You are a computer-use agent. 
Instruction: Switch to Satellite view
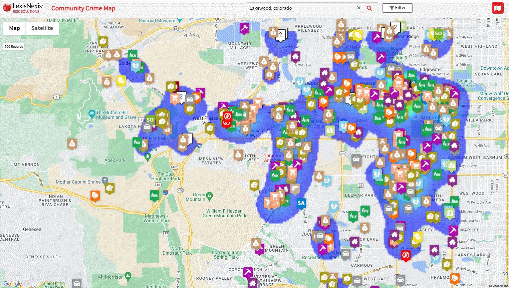[x=42, y=28]
